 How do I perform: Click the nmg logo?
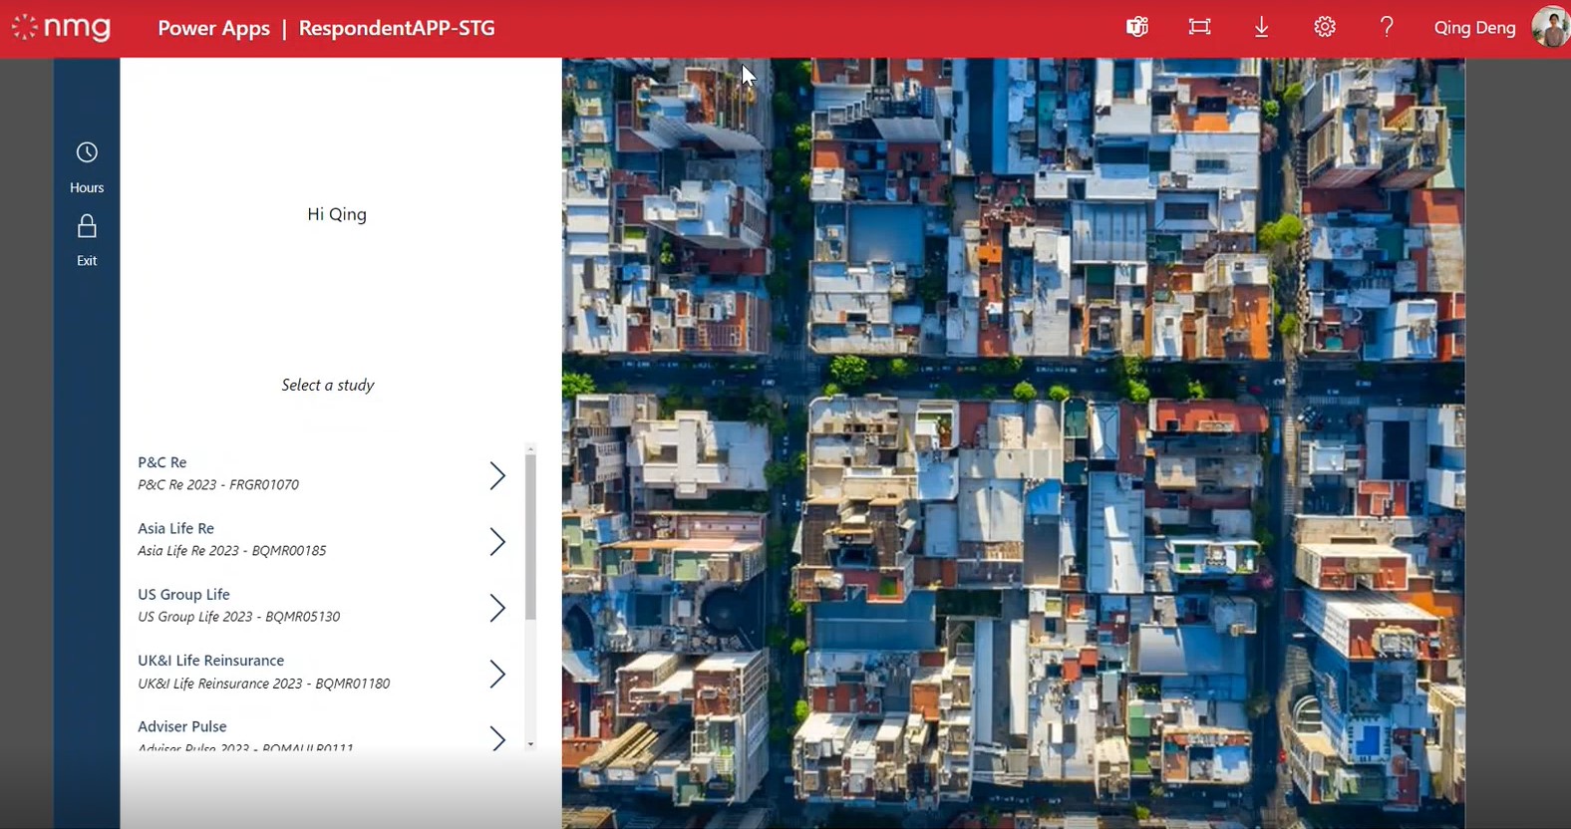point(62,27)
